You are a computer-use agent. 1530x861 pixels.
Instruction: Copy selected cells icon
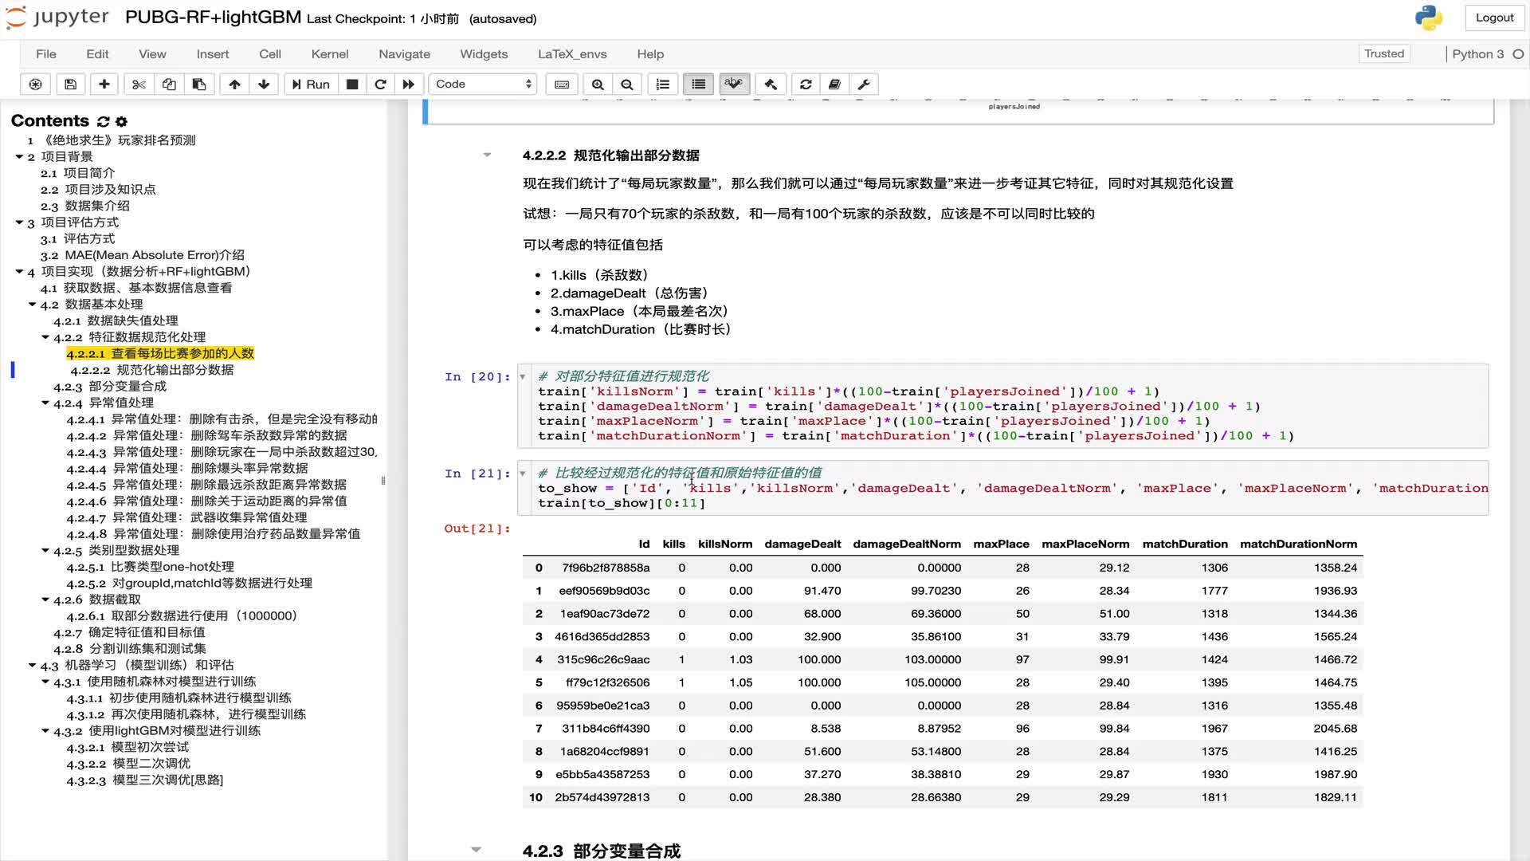coord(169,85)
